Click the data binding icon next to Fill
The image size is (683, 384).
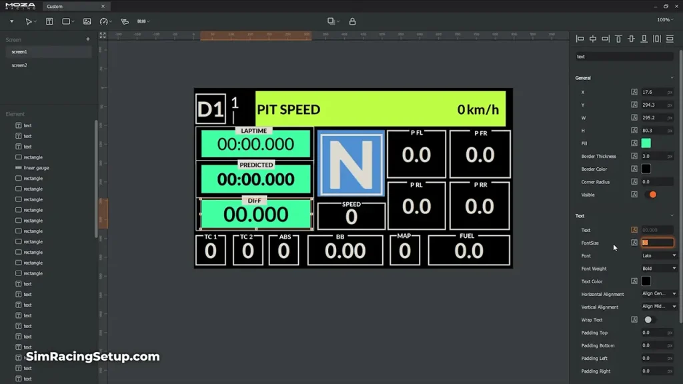point(634,143)
